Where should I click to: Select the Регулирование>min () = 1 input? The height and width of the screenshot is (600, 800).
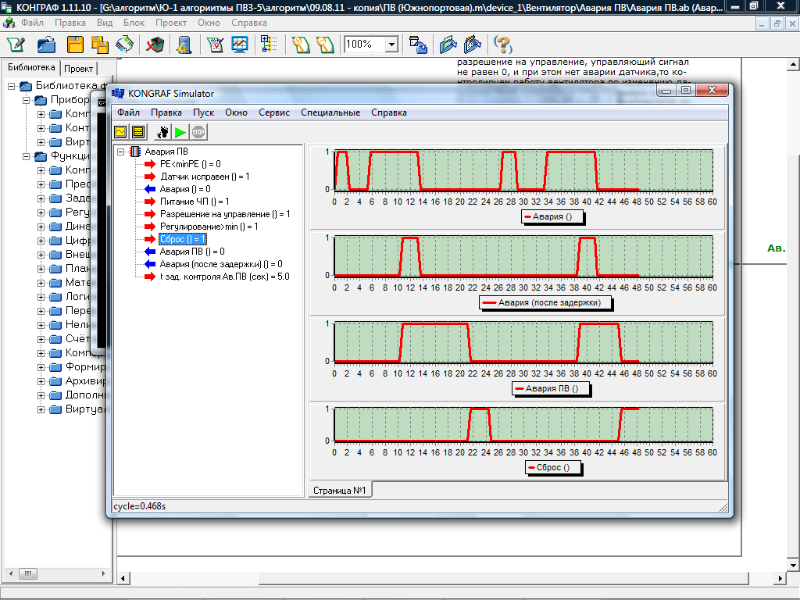pyautogui.click(x=209, y=227)
